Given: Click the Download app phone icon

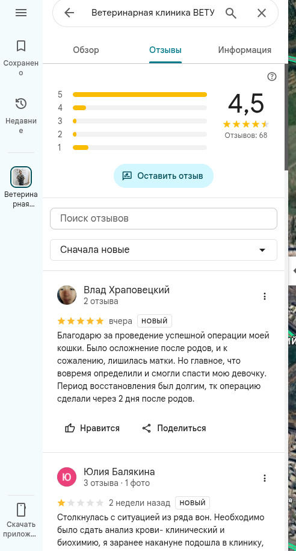Looking at the screenshot, I should click(x=21, y=509).
